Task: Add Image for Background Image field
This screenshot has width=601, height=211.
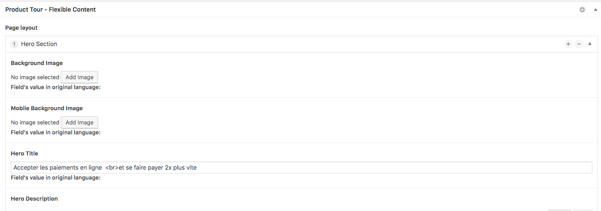Action: coord(80,78)
